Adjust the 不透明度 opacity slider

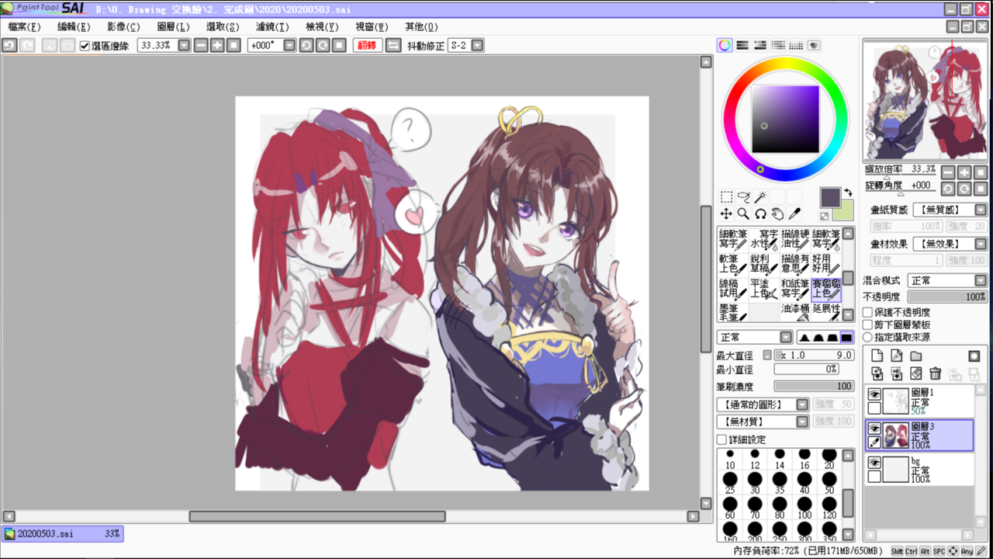click(946, 297)
